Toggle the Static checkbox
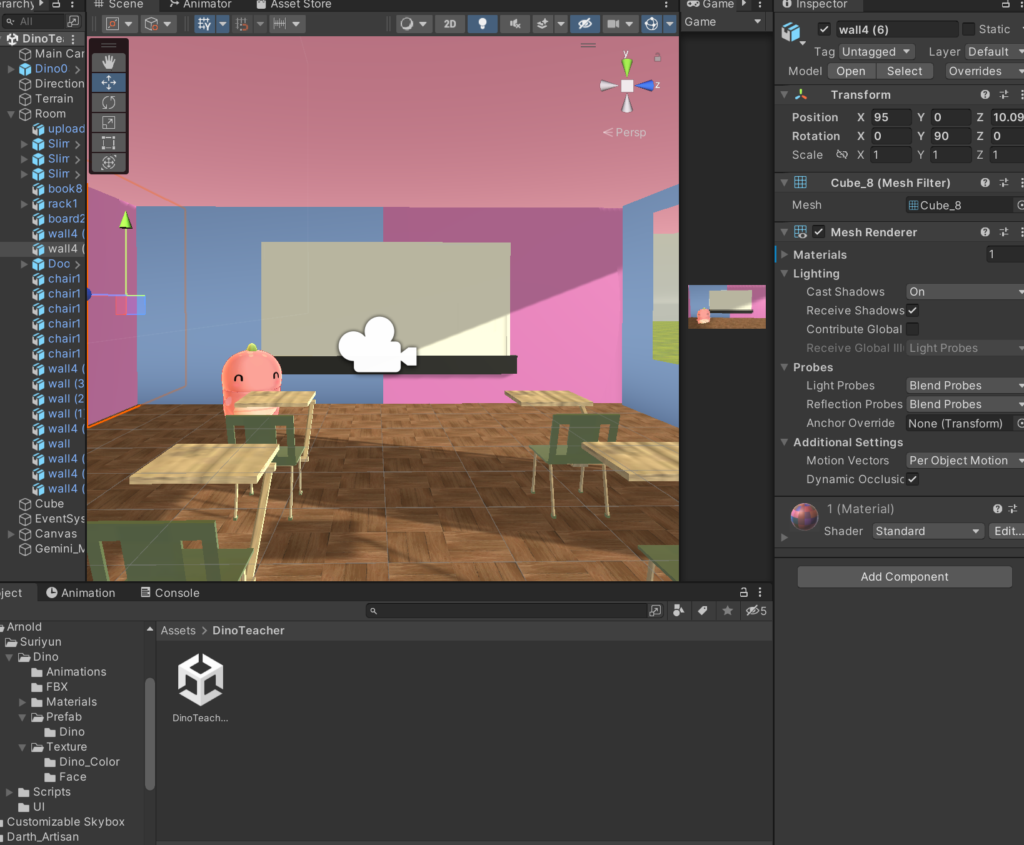The height and width of the screenshot is (845, 1024). [969, 29]
